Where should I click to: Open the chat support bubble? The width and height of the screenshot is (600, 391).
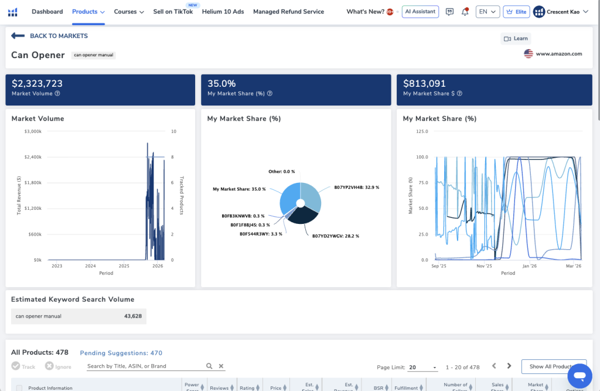tap(579, 375)
